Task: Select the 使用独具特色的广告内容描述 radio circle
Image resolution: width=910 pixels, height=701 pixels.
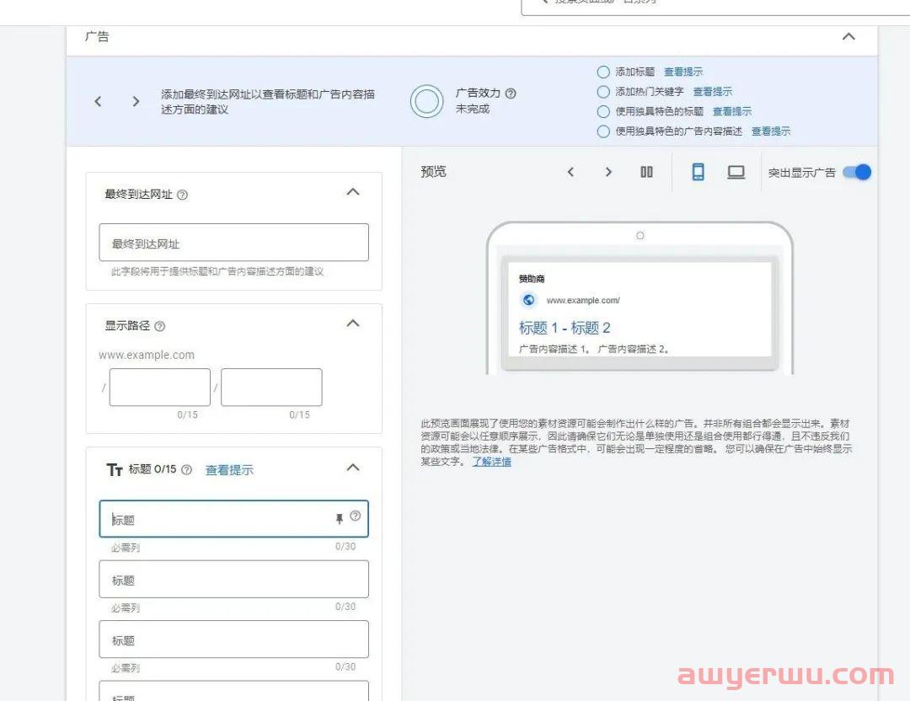Action: pyautogui.click(x=603, y=131)
